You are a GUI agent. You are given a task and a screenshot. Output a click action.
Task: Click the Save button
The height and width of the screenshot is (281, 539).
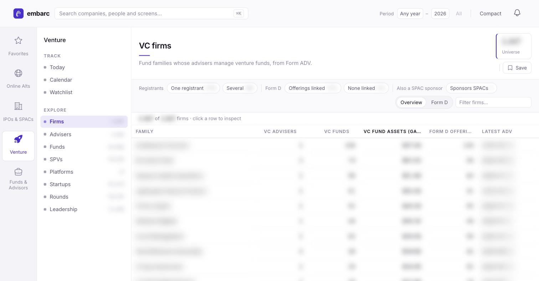pos(517,68)
